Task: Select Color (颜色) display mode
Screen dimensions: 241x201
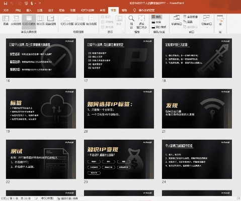Action: pos(156,17)
